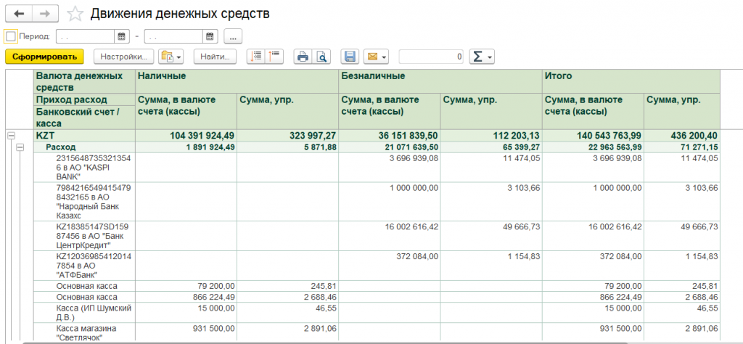This screenshot has height=344, width=743.
Task: Open print preview with magnifier icon
Action: (x=320, y=57)
